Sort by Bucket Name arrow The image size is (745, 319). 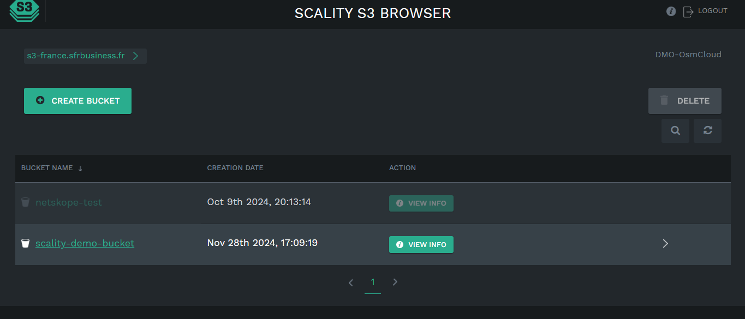click(x=80, y=168)
